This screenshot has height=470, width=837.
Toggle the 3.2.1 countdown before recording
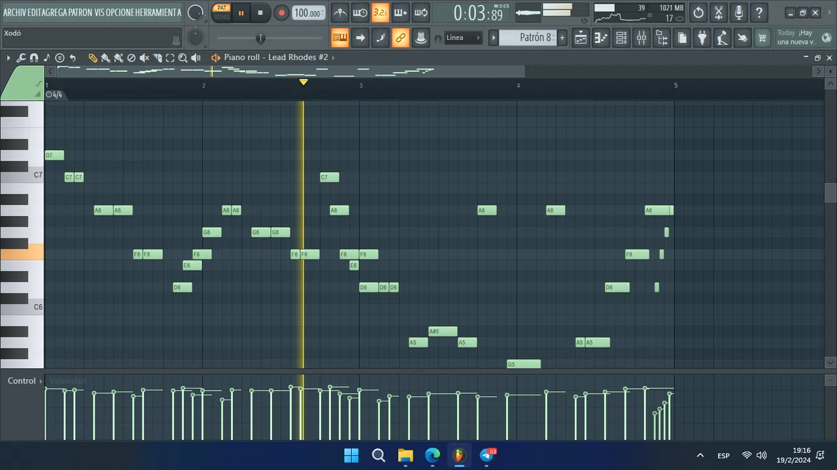click(381, 12)
